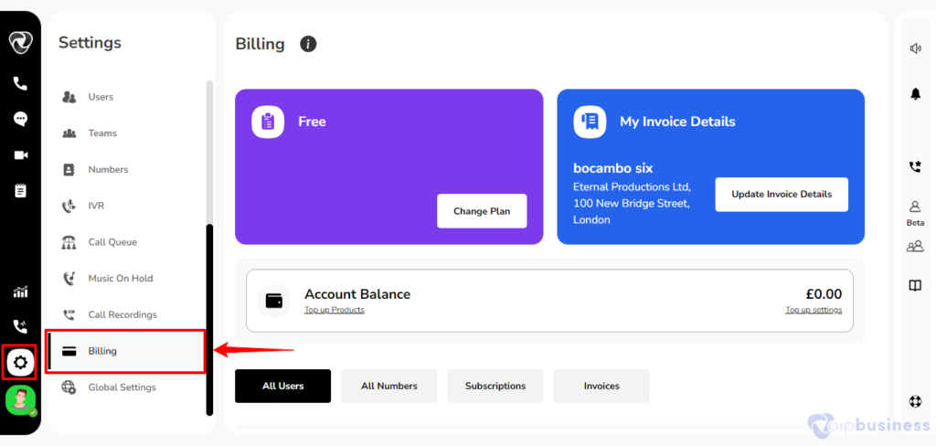Open the phone calls icon in left rail
The width and height of the screenshot is (936, 446).
pos(20,83)
